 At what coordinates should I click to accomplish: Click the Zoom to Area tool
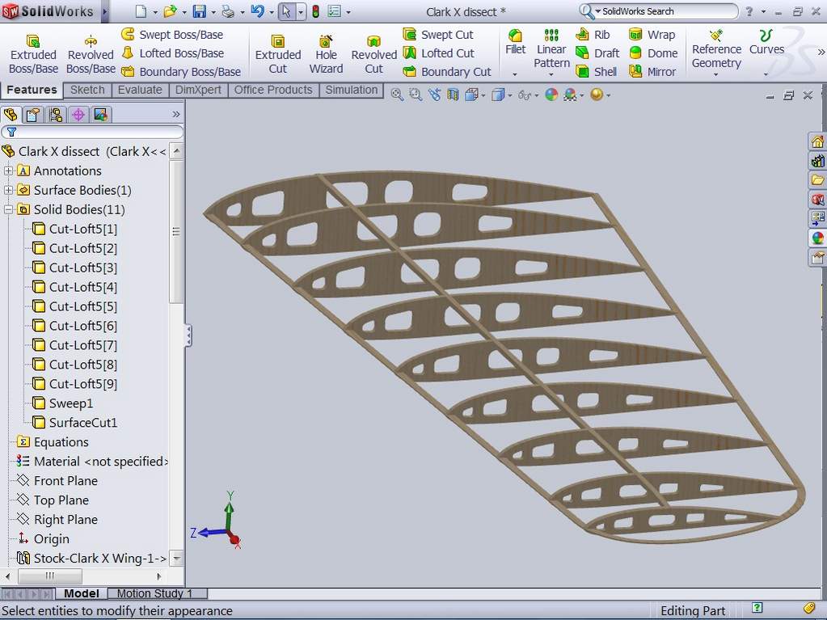point(414,95)
